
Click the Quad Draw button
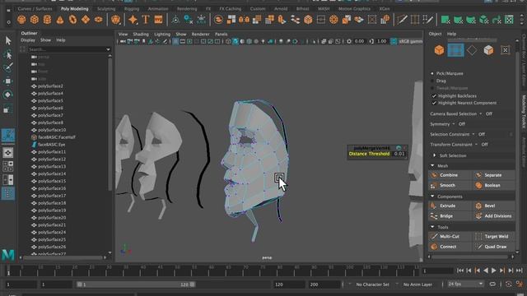click(494, 247)
